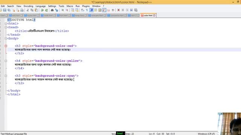Click the Close All toolbar icon

tap(18, 10)
